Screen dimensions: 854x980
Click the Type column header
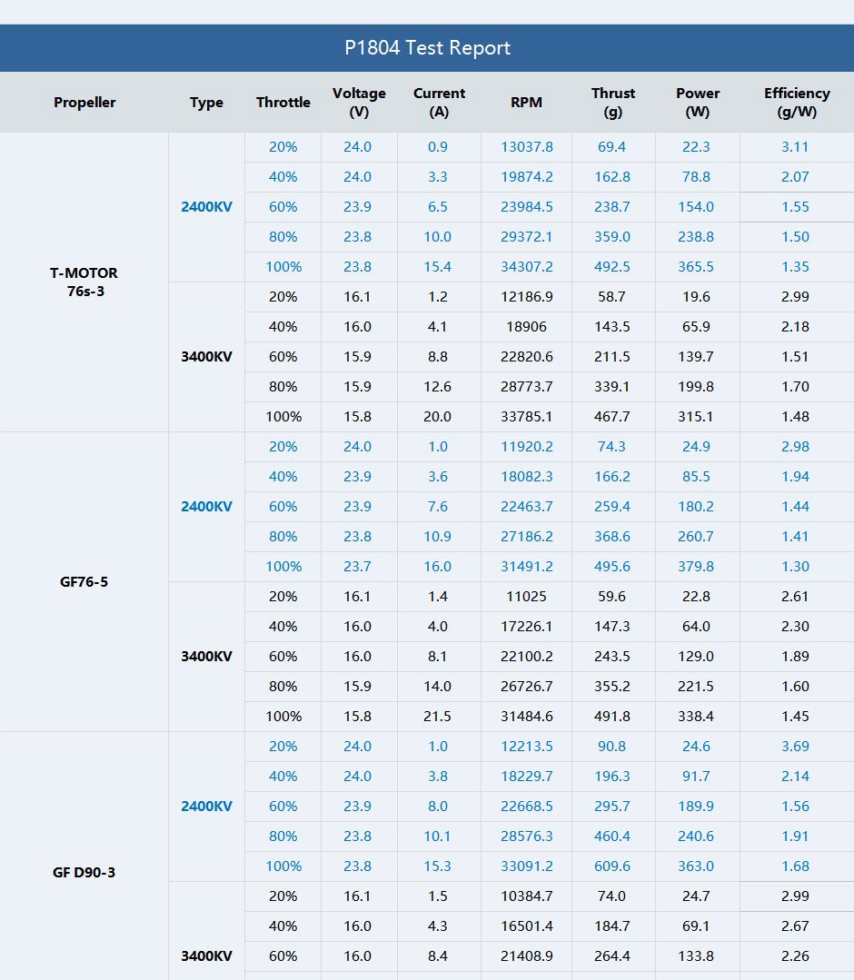pos(206,103)
